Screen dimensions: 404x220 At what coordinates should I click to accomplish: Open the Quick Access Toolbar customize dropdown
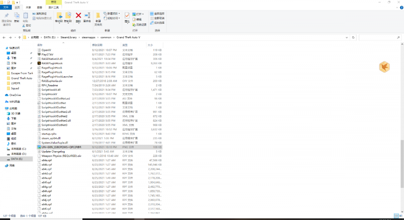click(x=17, y=2)
